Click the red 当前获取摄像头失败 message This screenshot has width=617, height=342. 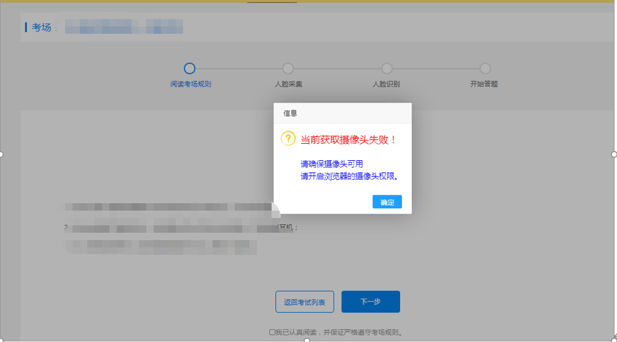(x=348, y=140)
